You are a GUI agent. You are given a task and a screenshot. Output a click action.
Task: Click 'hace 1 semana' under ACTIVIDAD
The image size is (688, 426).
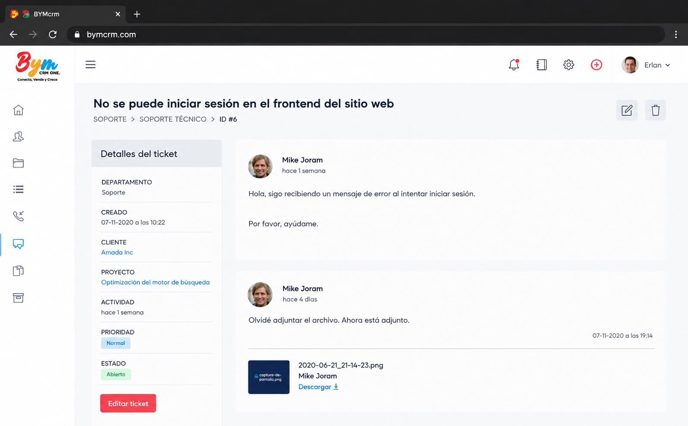pyautogui.click(x=123, y=312)
